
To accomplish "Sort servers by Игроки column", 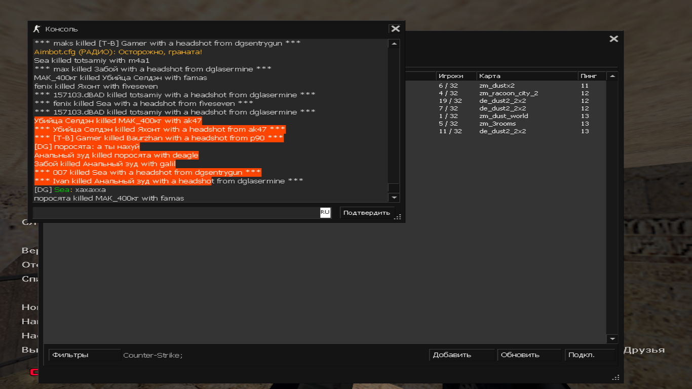I will coord(455,76).
